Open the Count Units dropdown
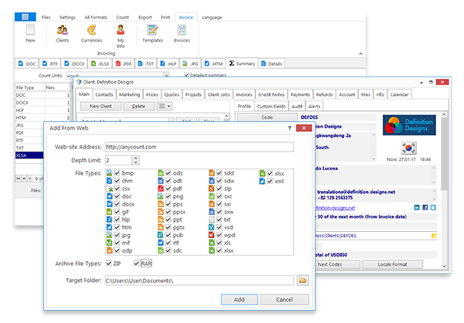The height and width of the screenshot is (323, 464). coord(166,76)
